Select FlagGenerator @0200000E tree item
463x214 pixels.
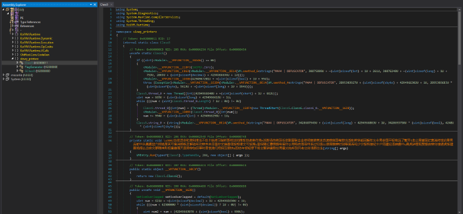[x=41, y=67]
